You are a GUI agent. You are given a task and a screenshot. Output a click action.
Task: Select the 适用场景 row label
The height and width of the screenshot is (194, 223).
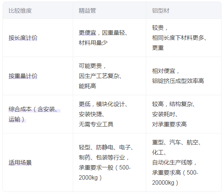click(20, 163)
